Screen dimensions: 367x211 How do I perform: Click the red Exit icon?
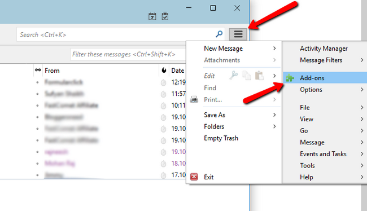click(x=194, y=177)
